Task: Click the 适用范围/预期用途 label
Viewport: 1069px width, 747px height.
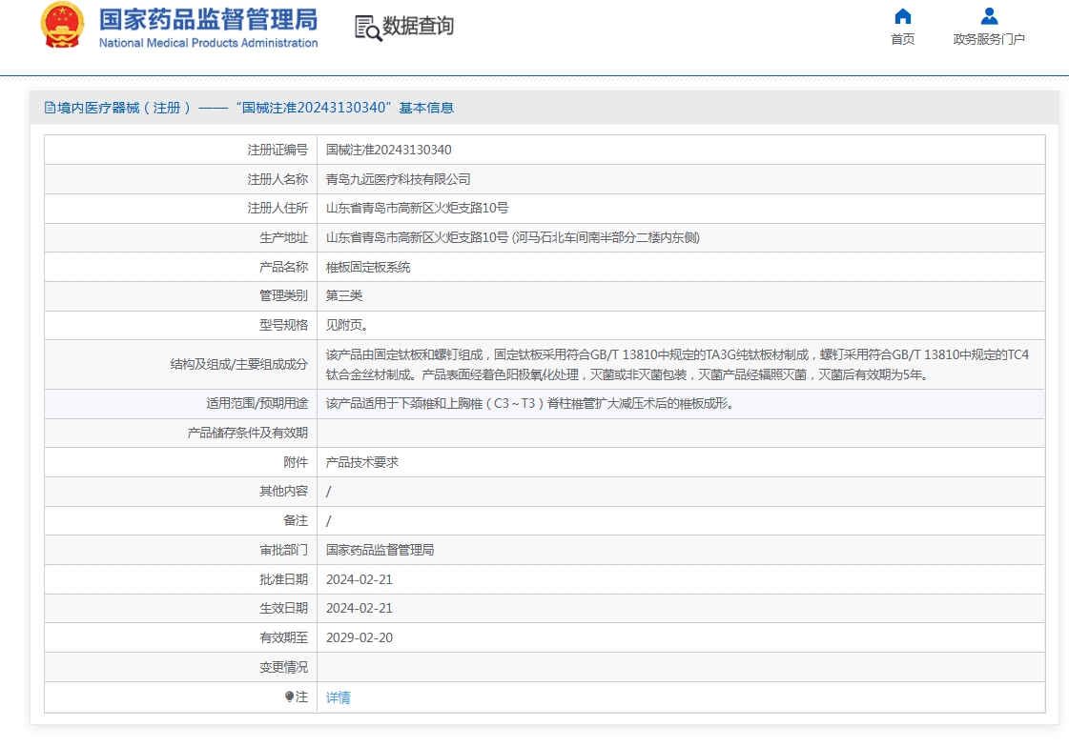Action: click(x=257, y=403)
